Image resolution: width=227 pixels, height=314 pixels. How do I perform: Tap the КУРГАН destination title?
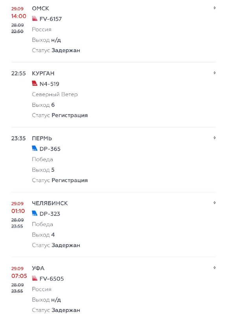point(43,73)
